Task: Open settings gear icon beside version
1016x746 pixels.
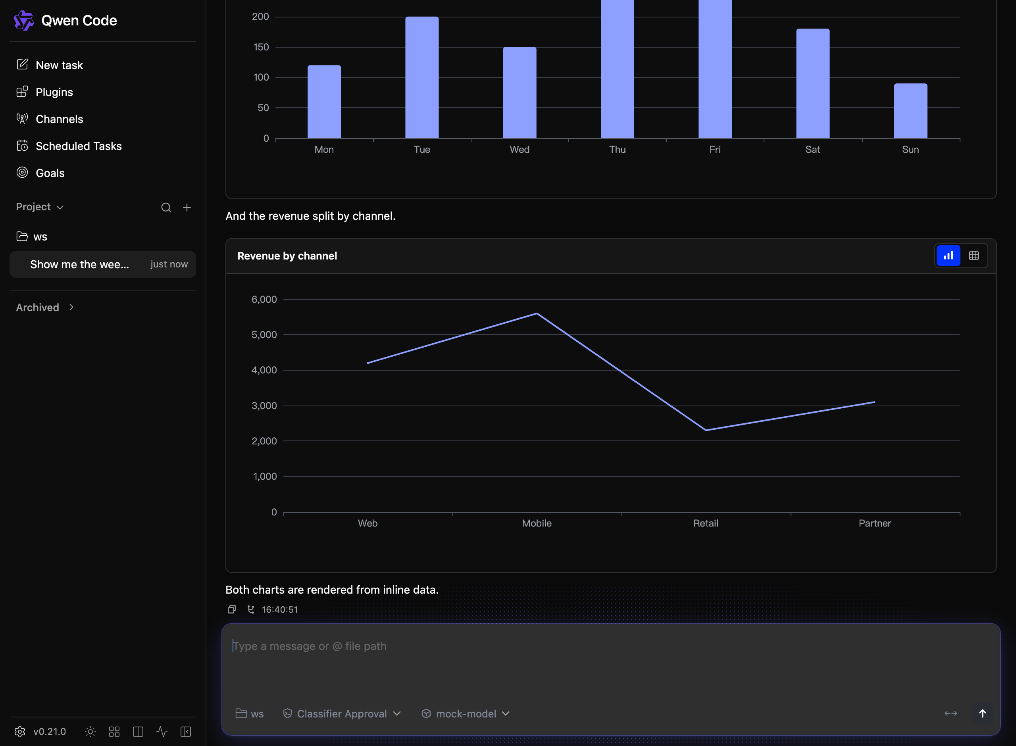Action: tap(20, 732)
